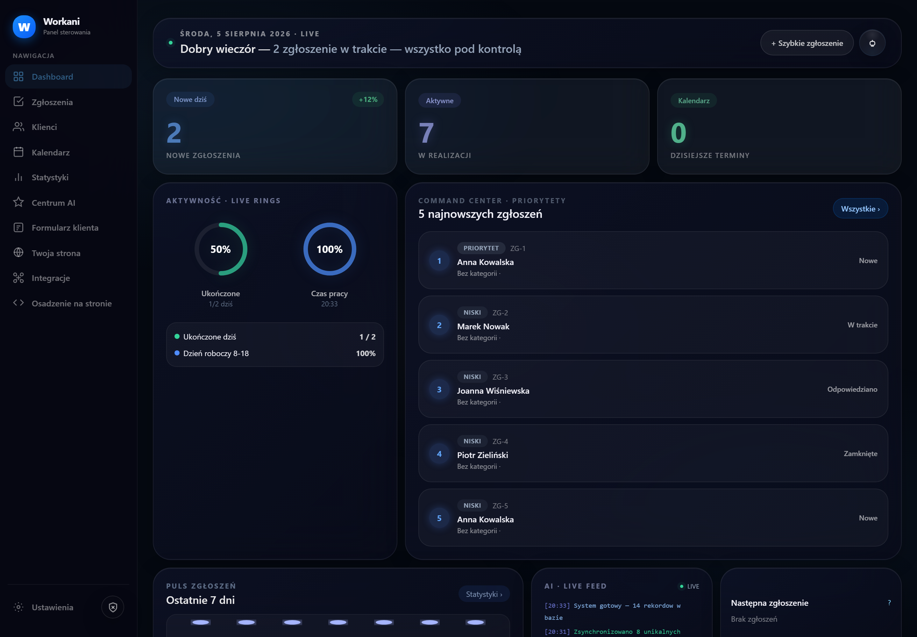Click the Aktywne tag
Screen dimensions: 917x637
coord(439,101)
